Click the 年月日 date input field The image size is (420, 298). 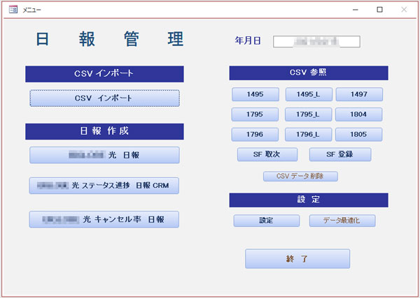316,41
